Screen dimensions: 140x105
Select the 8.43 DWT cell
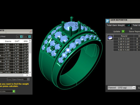click(18, 59)
